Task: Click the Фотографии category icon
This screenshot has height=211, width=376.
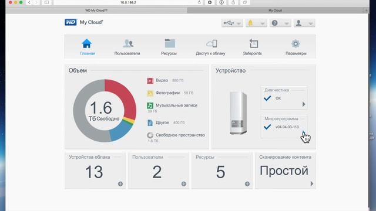Action: (x=150, y=93)
